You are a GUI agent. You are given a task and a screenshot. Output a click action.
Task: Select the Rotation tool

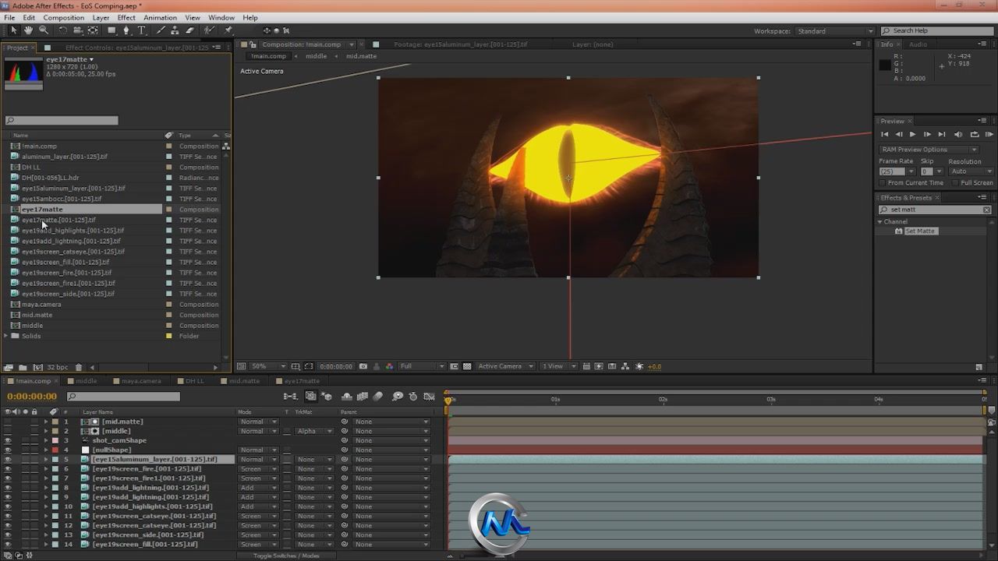pos(63,30)
